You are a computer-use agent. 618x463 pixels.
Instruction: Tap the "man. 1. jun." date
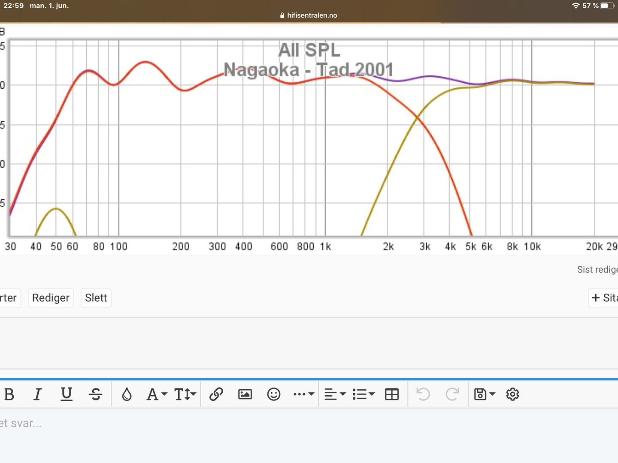49,6
